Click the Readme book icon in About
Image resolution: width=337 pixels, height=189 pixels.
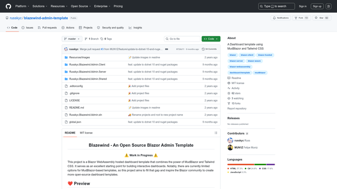click(x=229, y=78)
